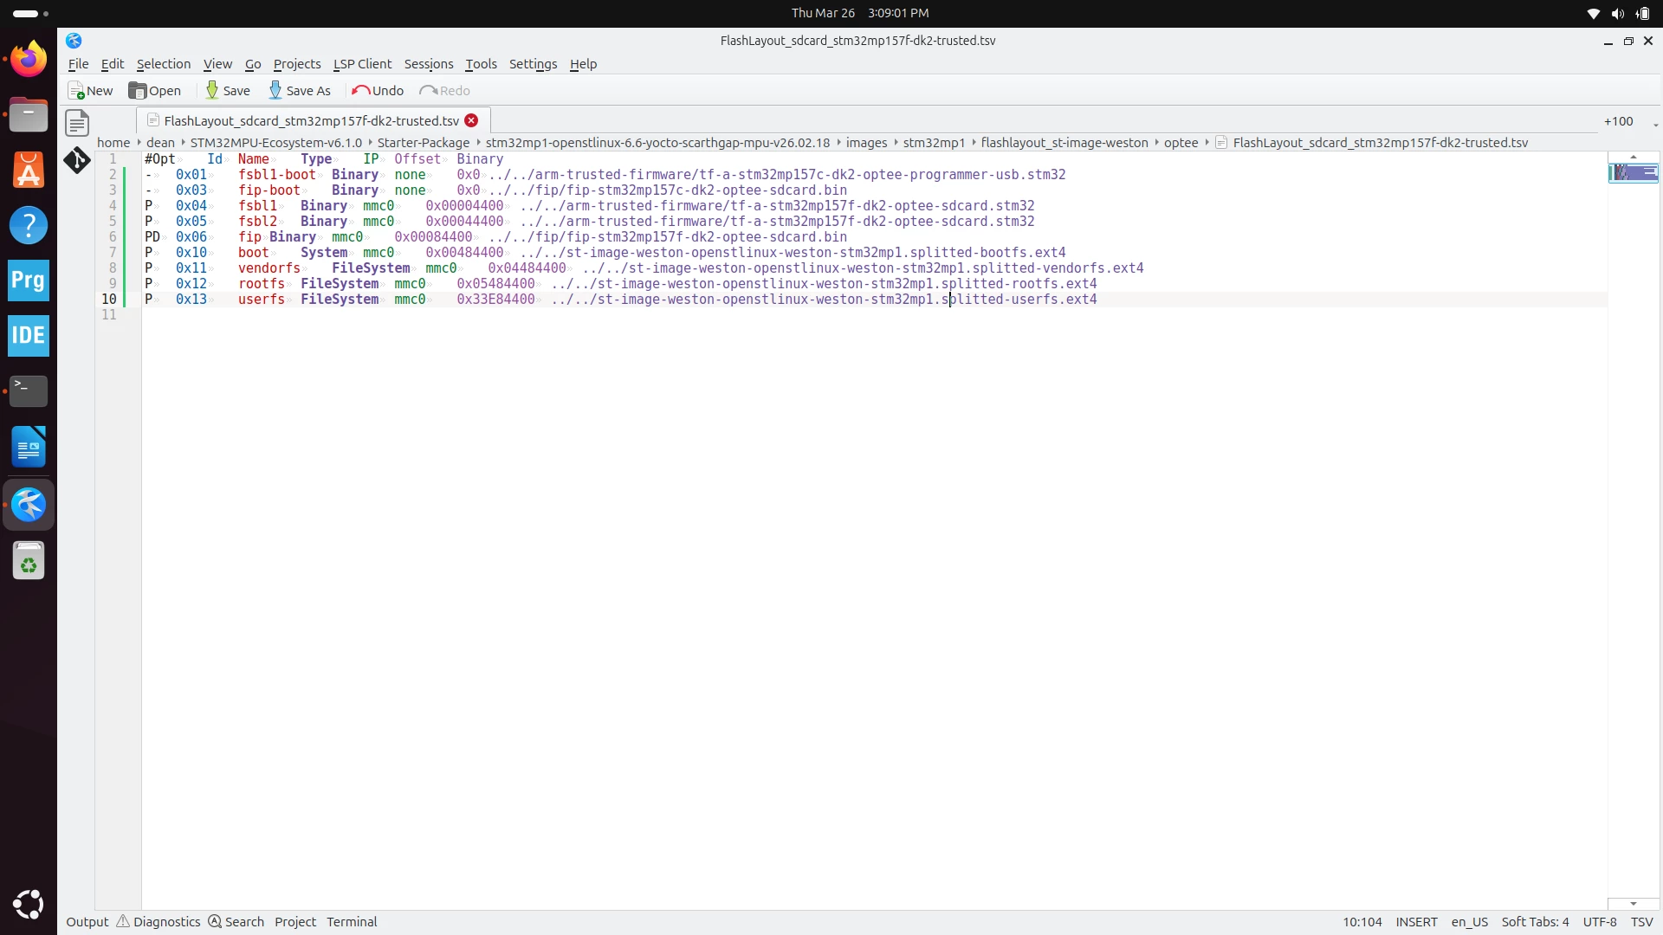
Task: Open the Git sidebar panel icon
Action: click(77, 160)
